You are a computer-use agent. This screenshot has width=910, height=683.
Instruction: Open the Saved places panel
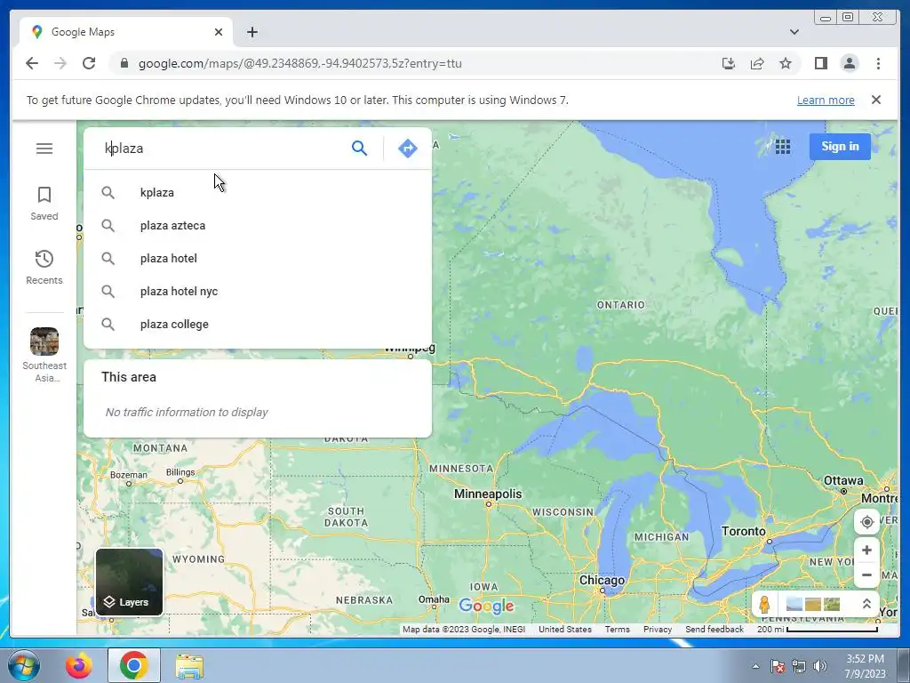pyautogui.click(x=44, y=204)
